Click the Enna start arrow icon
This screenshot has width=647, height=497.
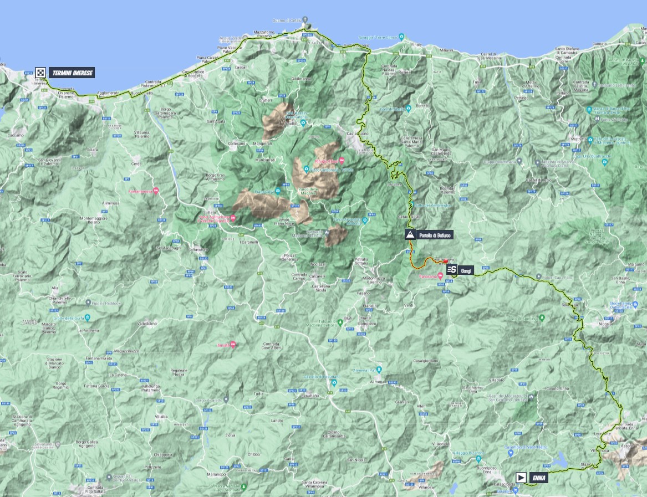pos(521,477)
